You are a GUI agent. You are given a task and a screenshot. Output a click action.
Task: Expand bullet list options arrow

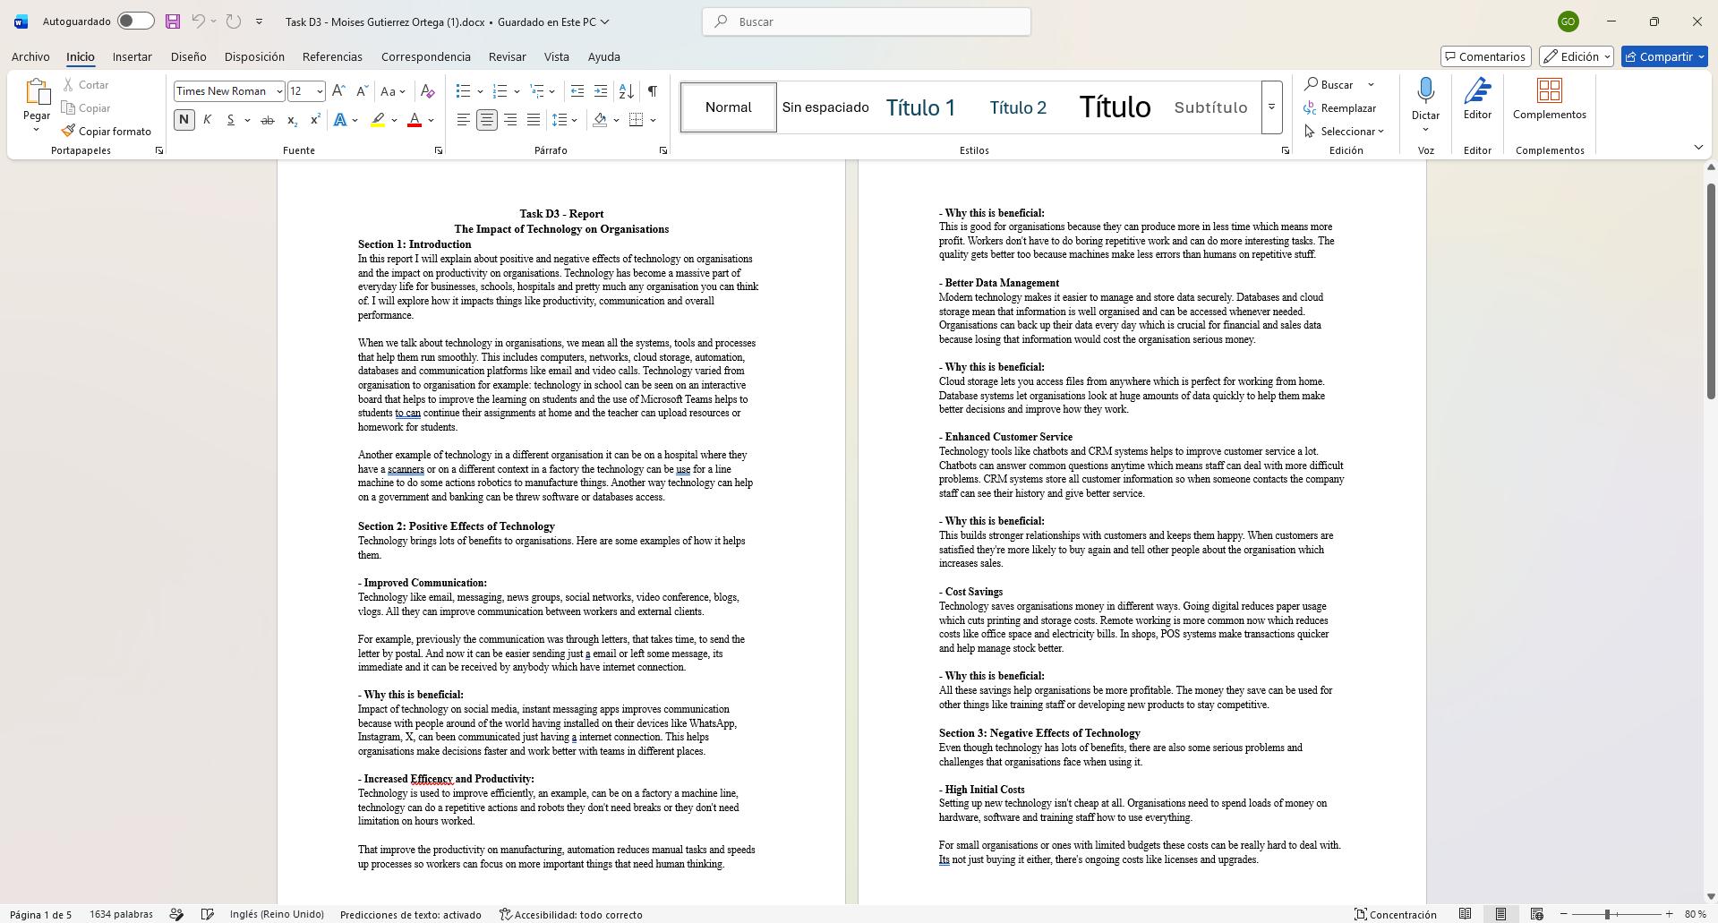point(480,91)
